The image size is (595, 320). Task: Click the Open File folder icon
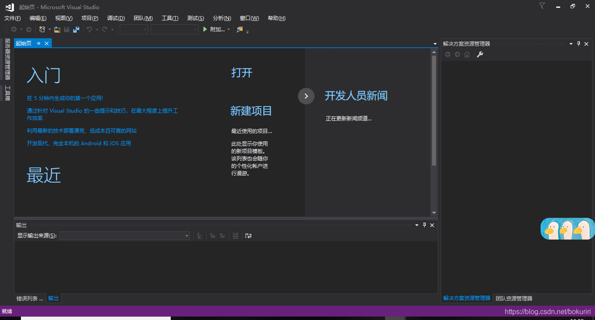(57, 30)
